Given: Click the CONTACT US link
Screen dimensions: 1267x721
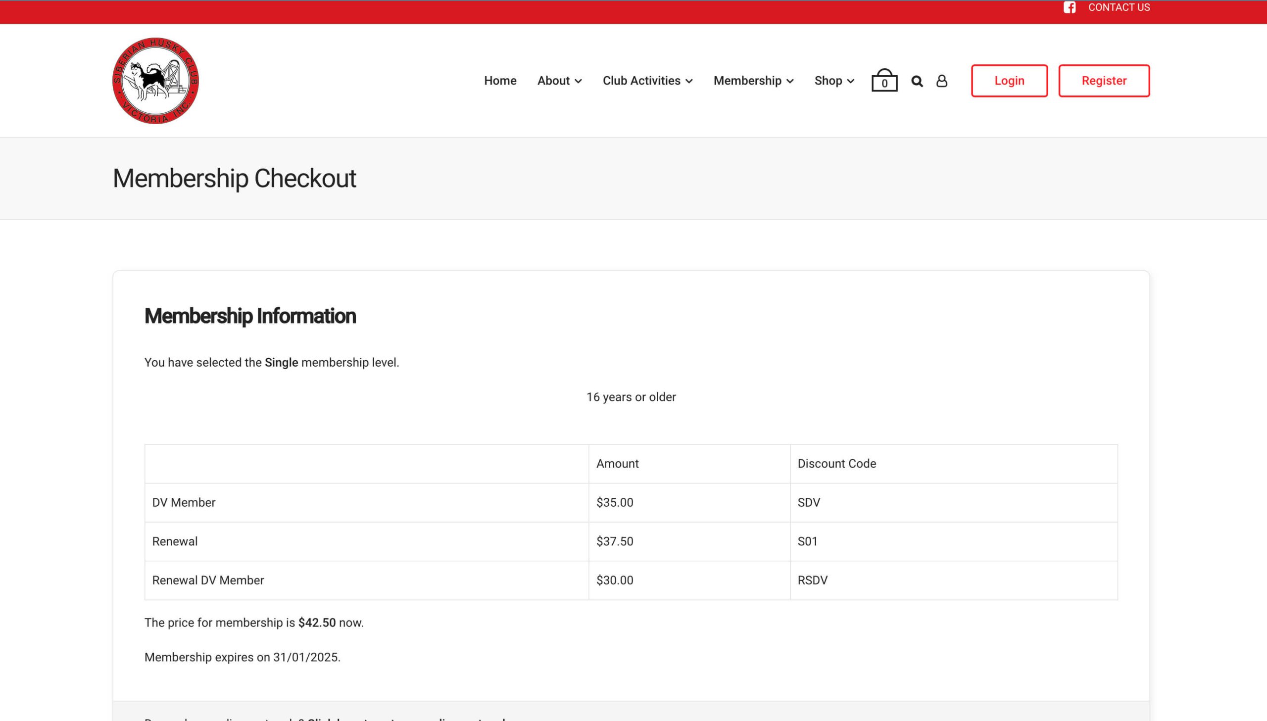Looking at the screenshot, I should point(1119,7).
